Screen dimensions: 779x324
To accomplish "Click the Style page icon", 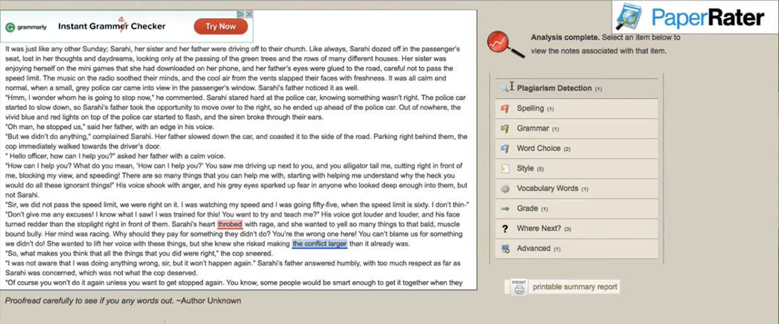I will click(x=505, y=169).
